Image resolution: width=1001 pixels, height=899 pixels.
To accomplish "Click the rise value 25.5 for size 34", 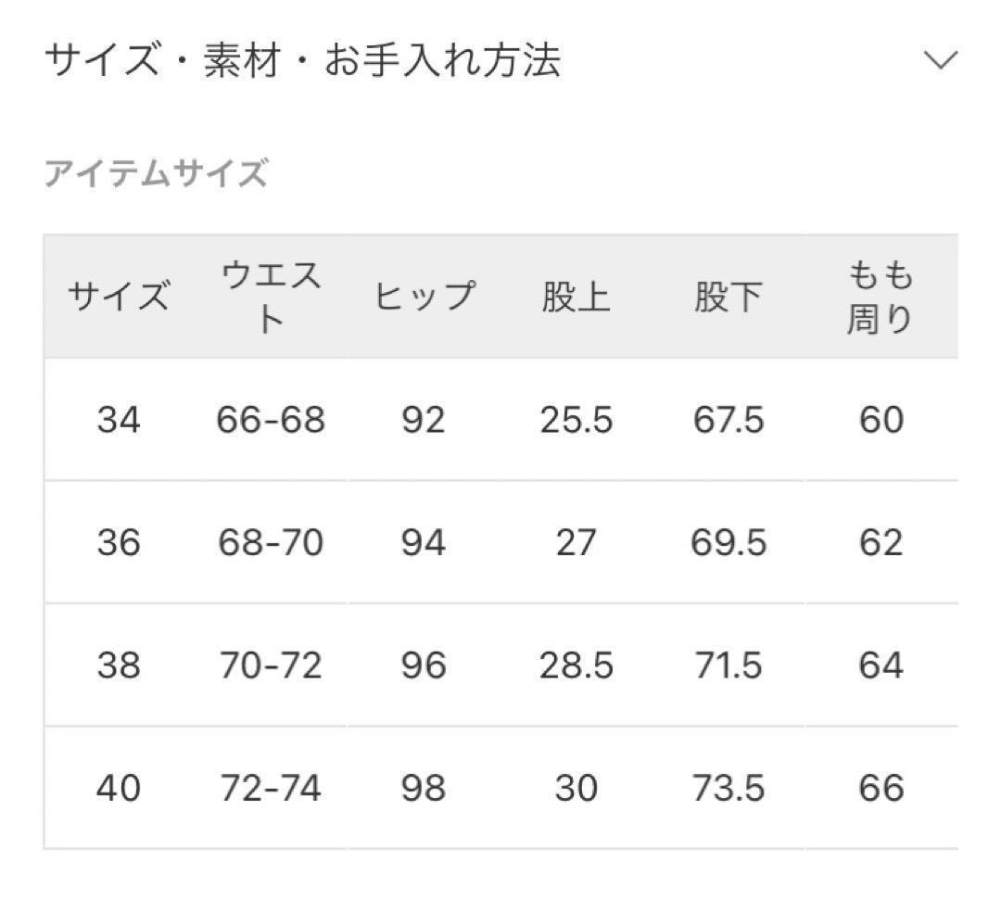I will [577, 419].
